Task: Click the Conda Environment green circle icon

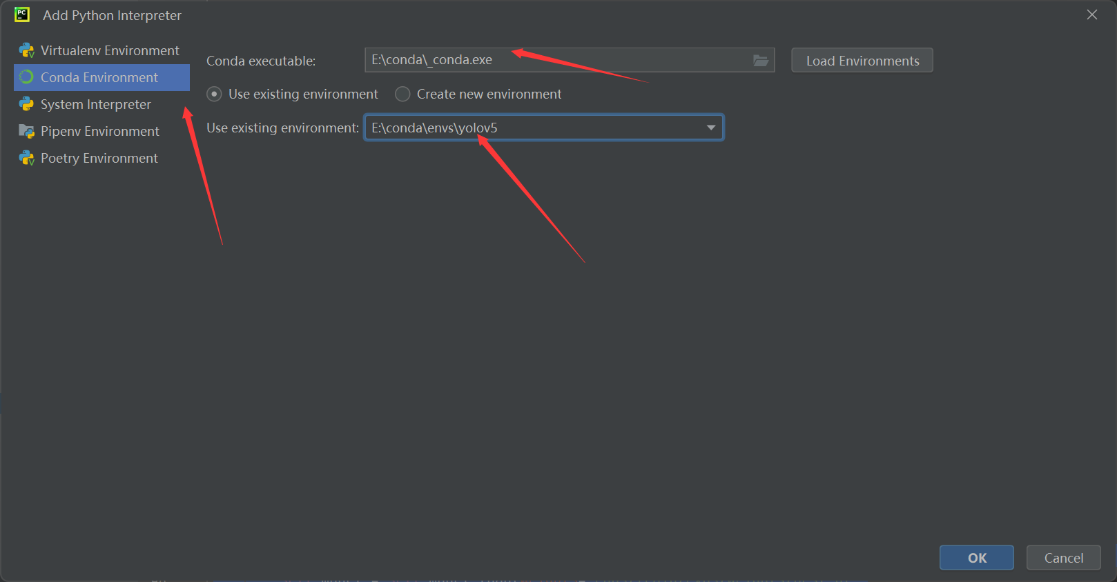Action: coord(27,77)
